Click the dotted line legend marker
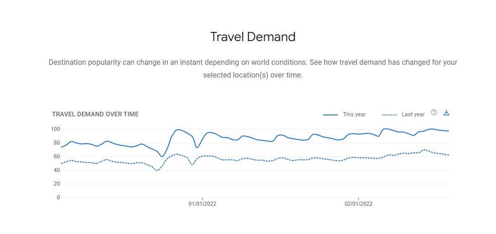This screenshot has height=234, width=496. tap(389, 115)
